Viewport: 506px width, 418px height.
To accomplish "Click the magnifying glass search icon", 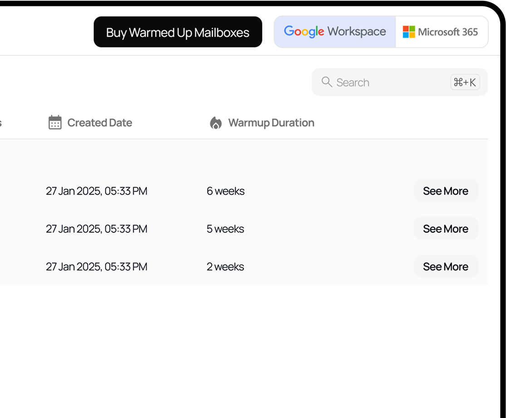I will point(327,82).
